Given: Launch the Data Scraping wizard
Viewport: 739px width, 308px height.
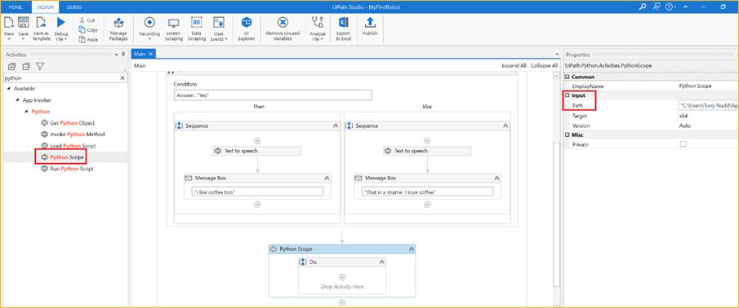Looking at the screenshot, I should point(197,29).
